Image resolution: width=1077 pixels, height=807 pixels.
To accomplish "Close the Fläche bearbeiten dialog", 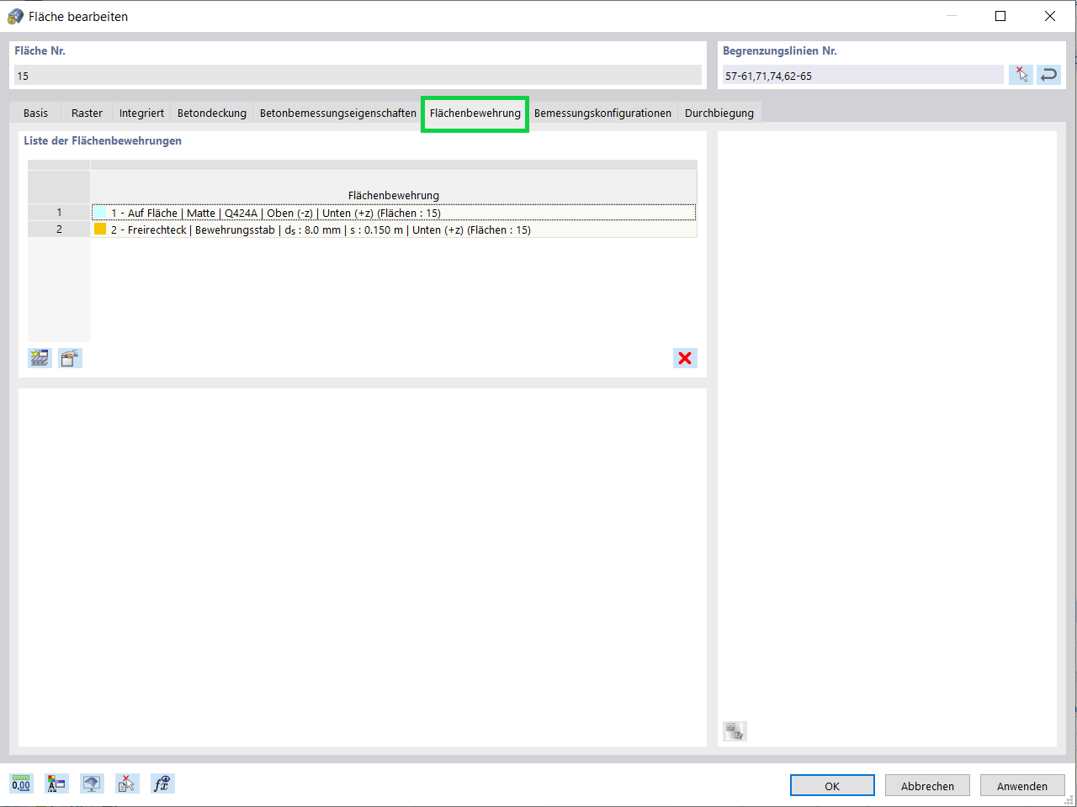I will tap(1050, 16).
